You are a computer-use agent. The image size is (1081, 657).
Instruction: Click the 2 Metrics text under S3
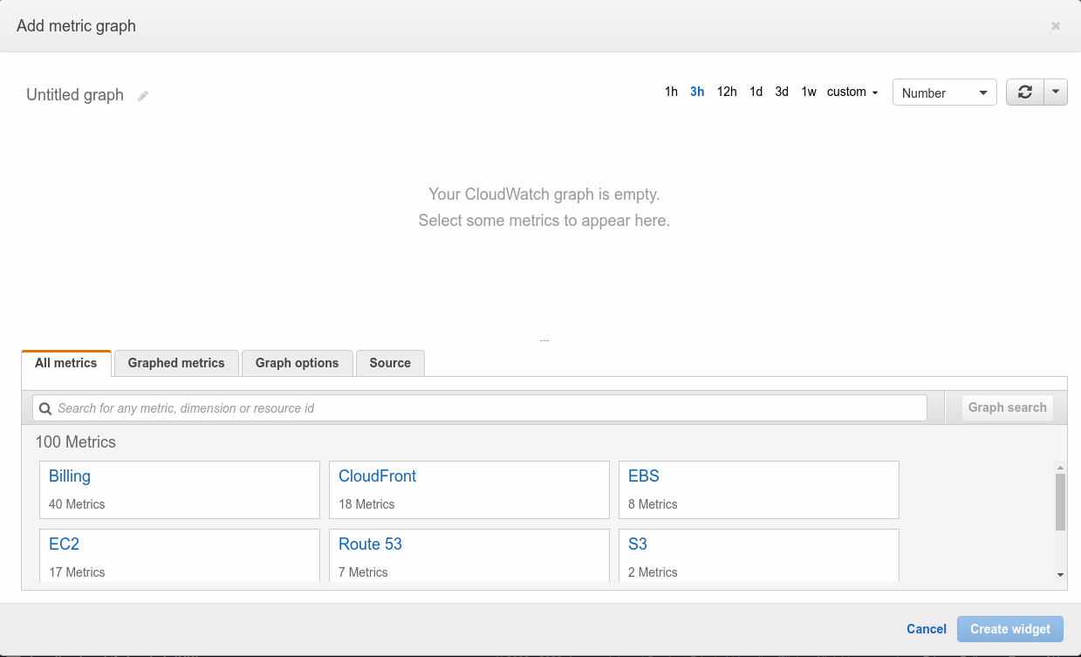[x=653, y=572]
